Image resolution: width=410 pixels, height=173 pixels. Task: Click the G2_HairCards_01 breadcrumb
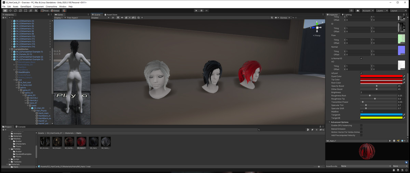[55, 133]
